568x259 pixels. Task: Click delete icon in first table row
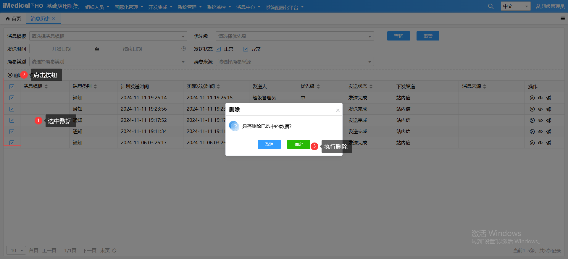[532, 98]
